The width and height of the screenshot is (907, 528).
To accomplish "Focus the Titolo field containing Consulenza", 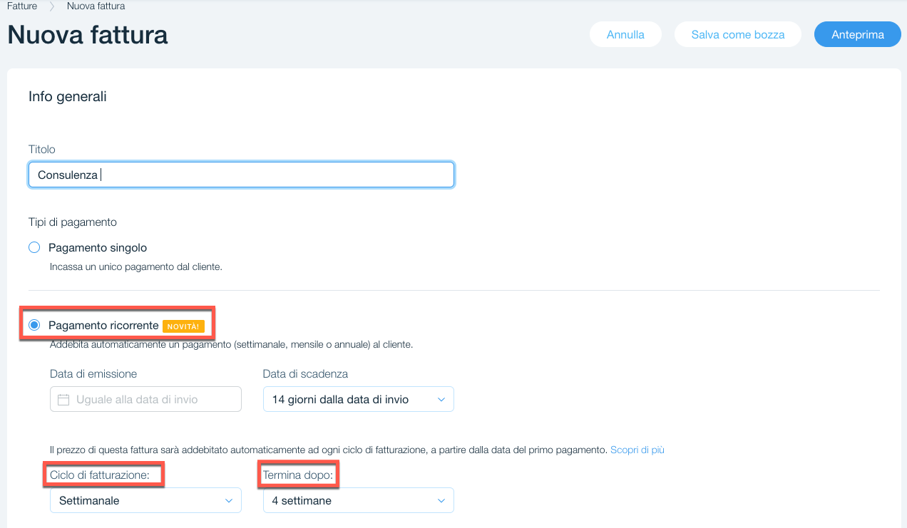I will (x=241, y=175).
